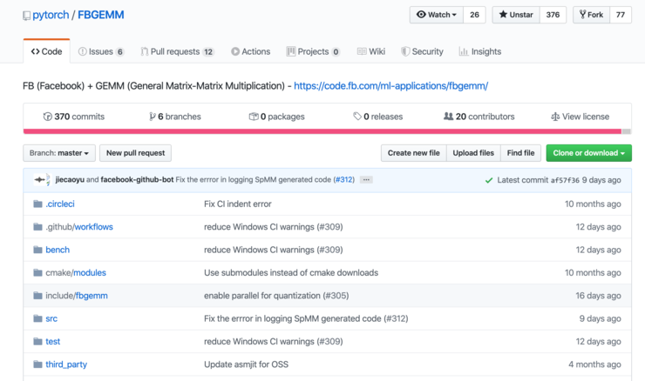The image size is (645, 381).
Task: Click the .circleci folder icon
Action: (37, 204)
